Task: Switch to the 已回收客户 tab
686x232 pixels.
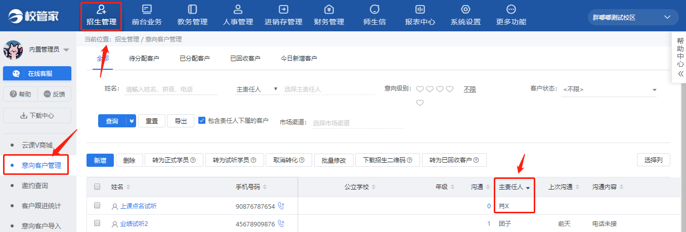Action: tap(245, 59)
